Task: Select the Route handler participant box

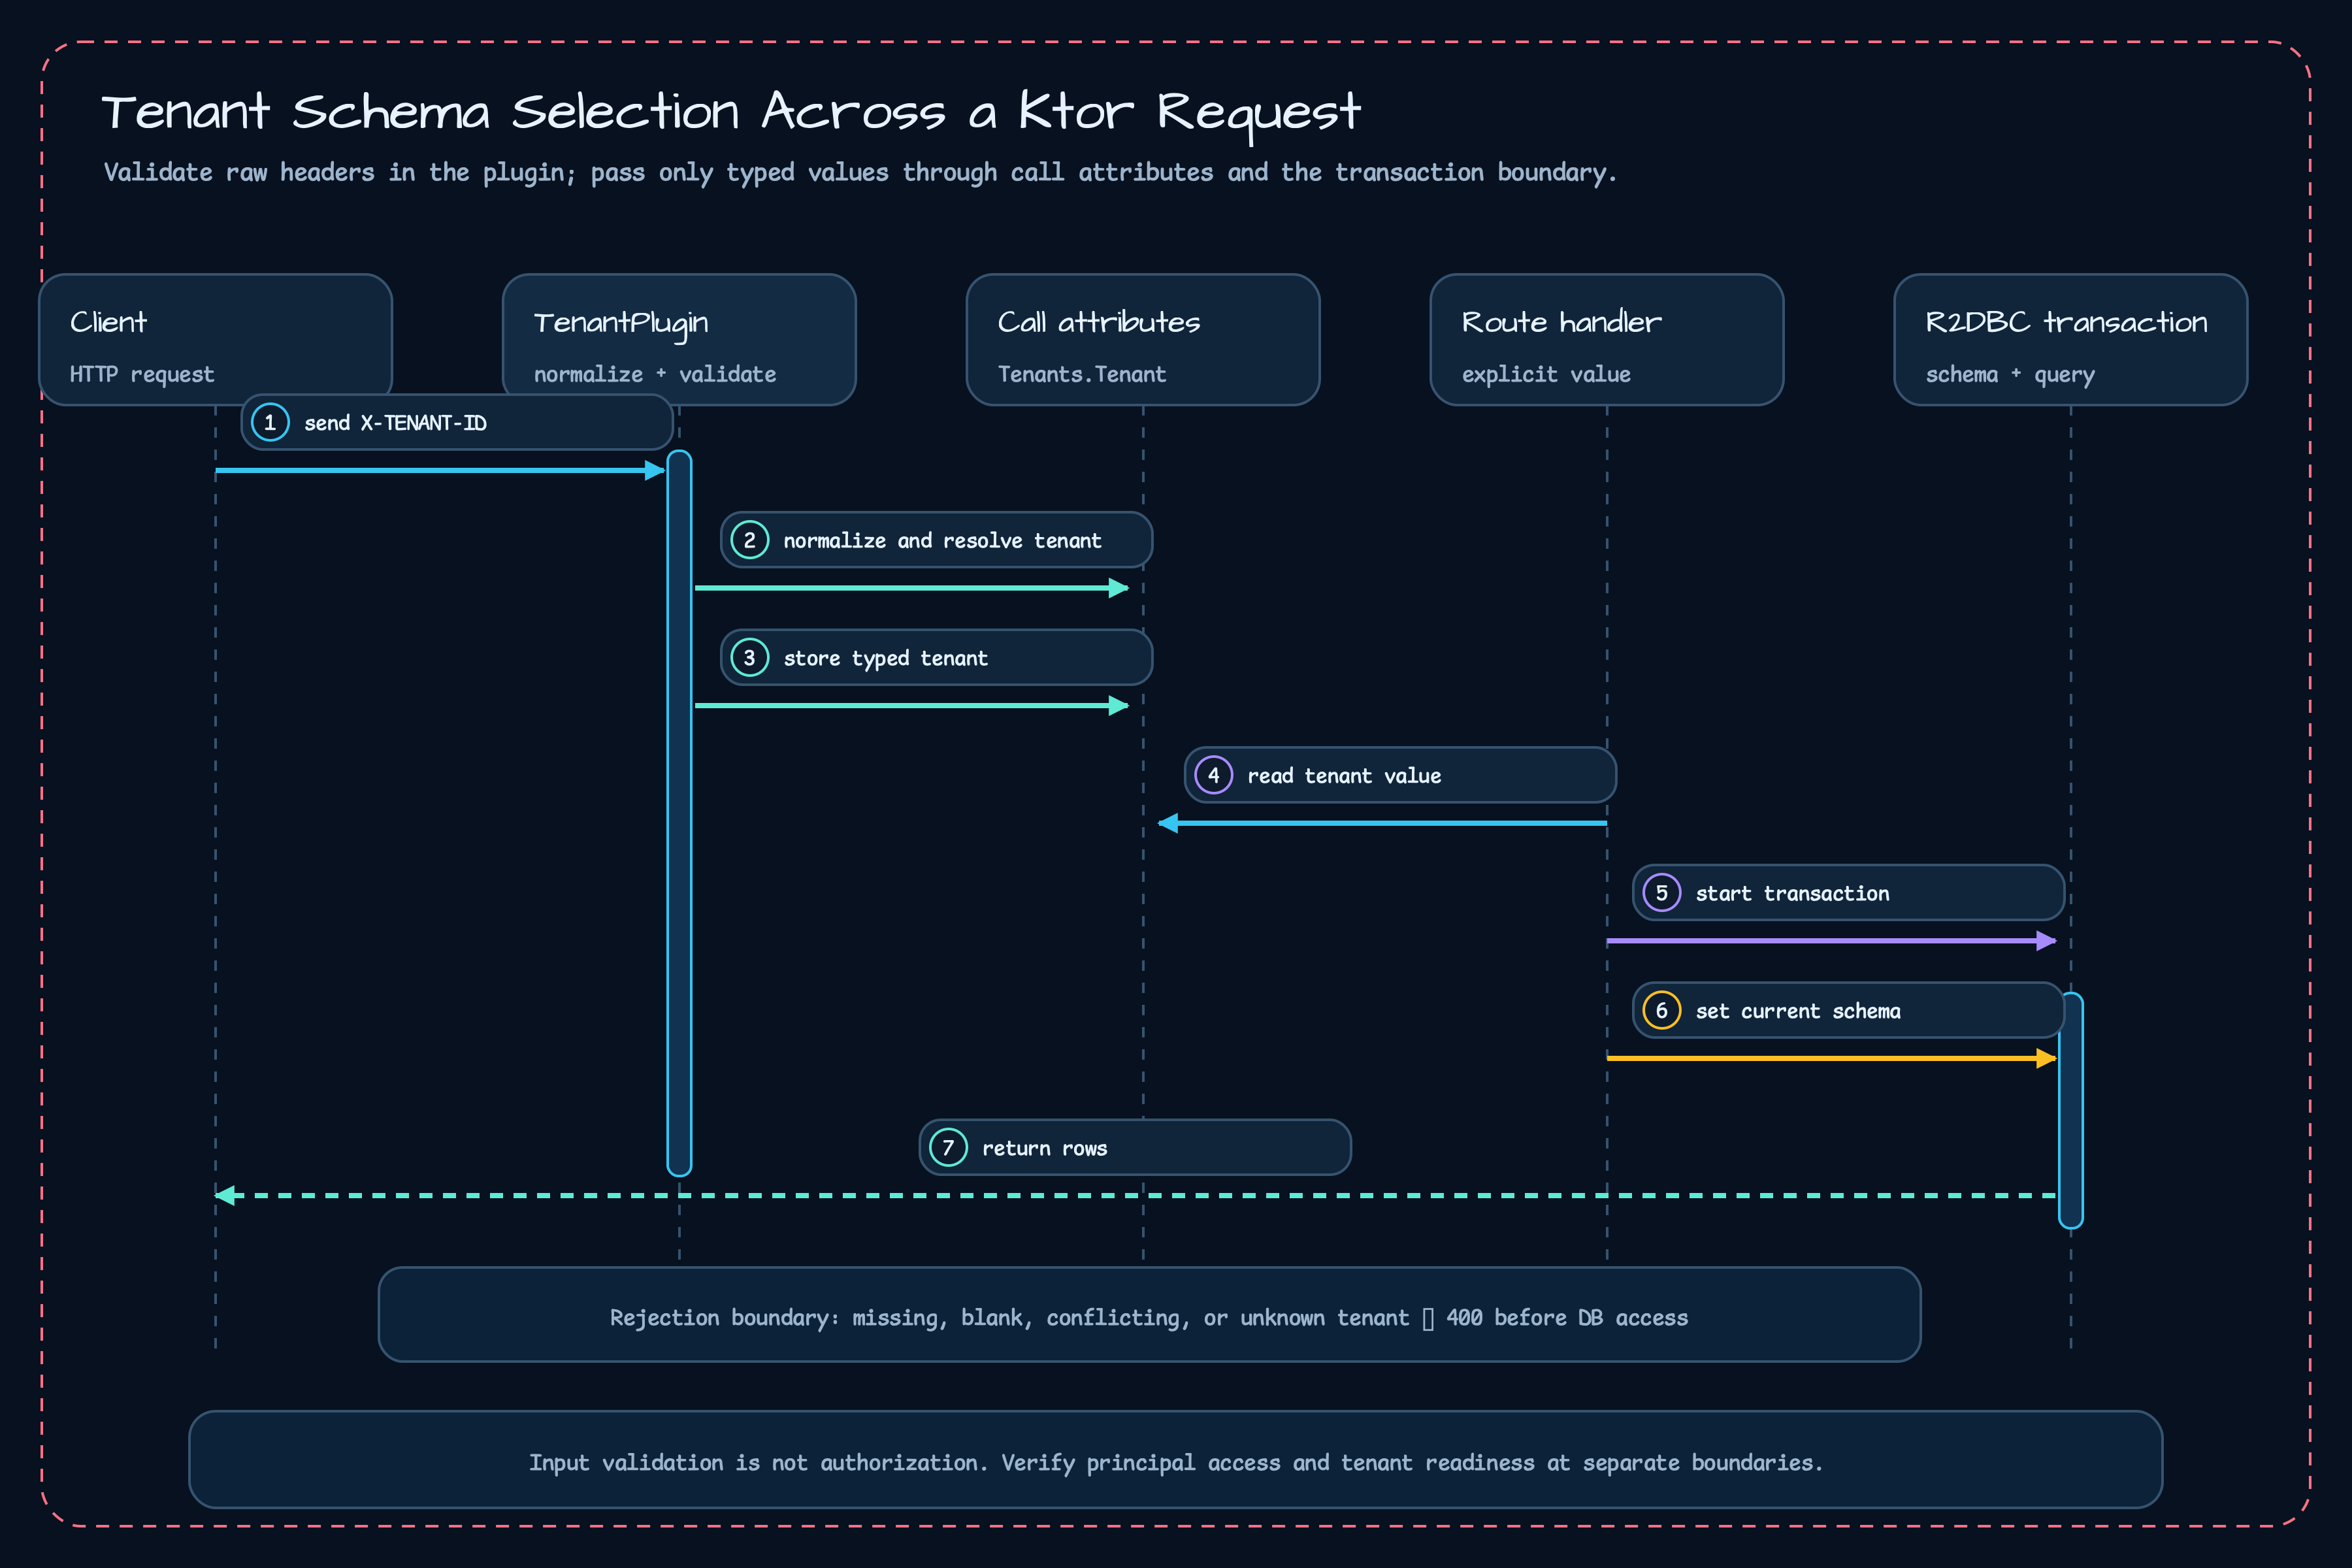Action: 1607,340
